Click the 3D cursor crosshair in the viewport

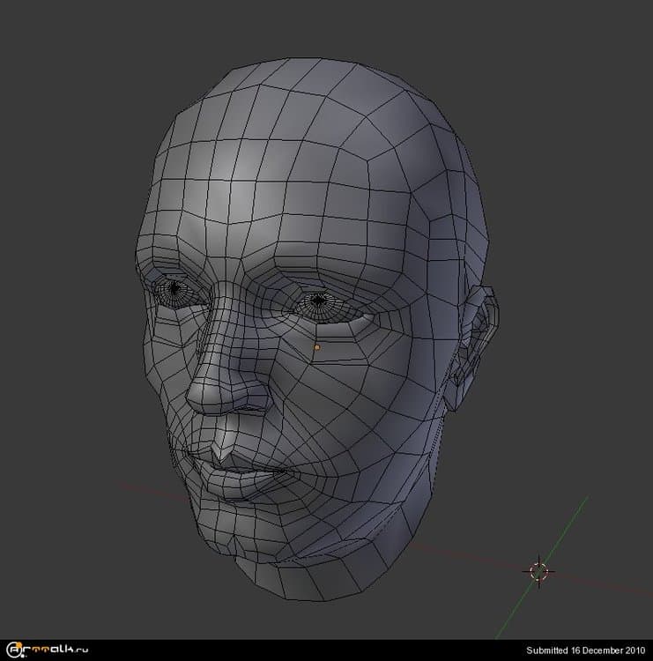[538, 572]
